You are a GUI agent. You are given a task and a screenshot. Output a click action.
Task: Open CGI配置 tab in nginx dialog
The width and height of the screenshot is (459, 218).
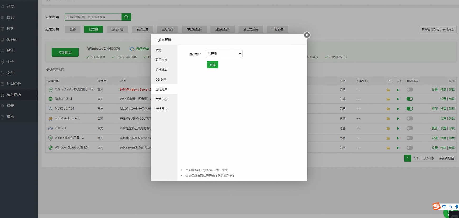pos(164,80)
